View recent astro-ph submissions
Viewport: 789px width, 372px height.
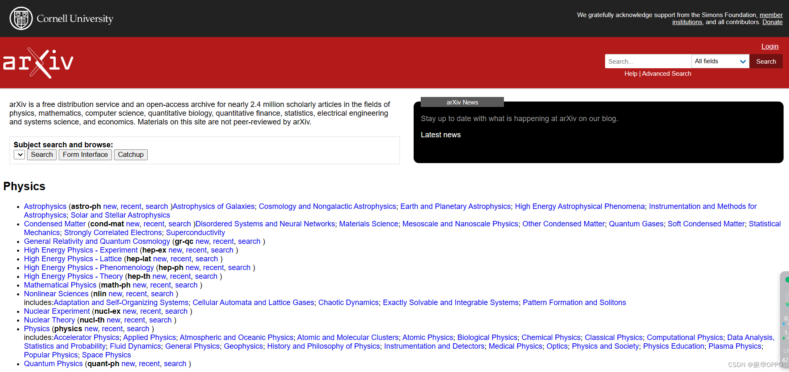click(x=131, y=206)
